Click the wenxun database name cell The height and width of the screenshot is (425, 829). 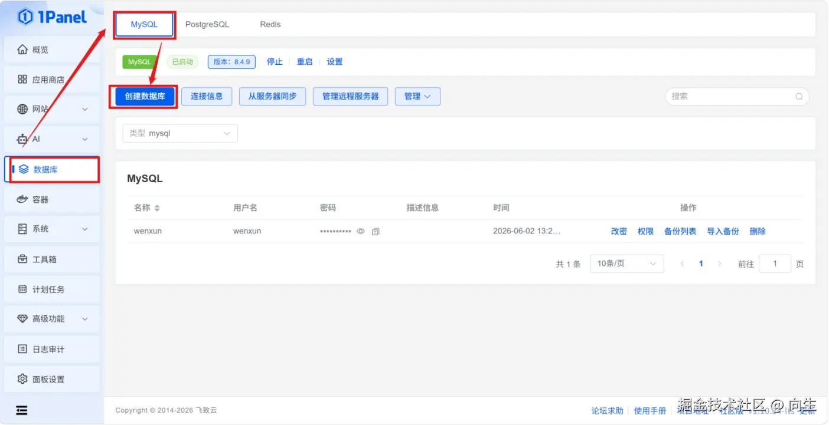148,231
